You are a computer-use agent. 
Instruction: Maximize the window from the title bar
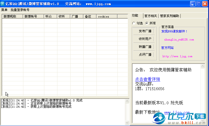click(199, 4)
